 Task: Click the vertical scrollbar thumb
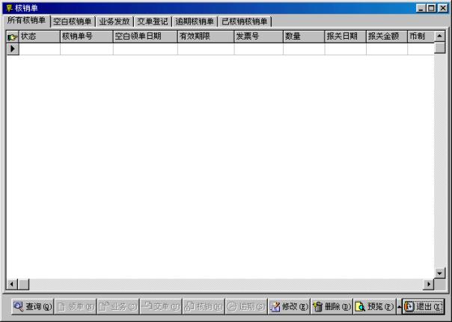(x=439, y=48)
